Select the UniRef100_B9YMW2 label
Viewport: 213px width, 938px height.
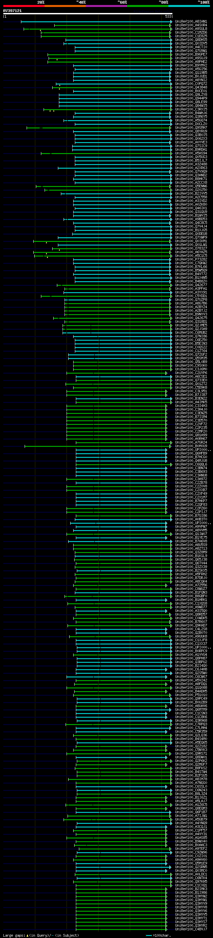point(191,66)
